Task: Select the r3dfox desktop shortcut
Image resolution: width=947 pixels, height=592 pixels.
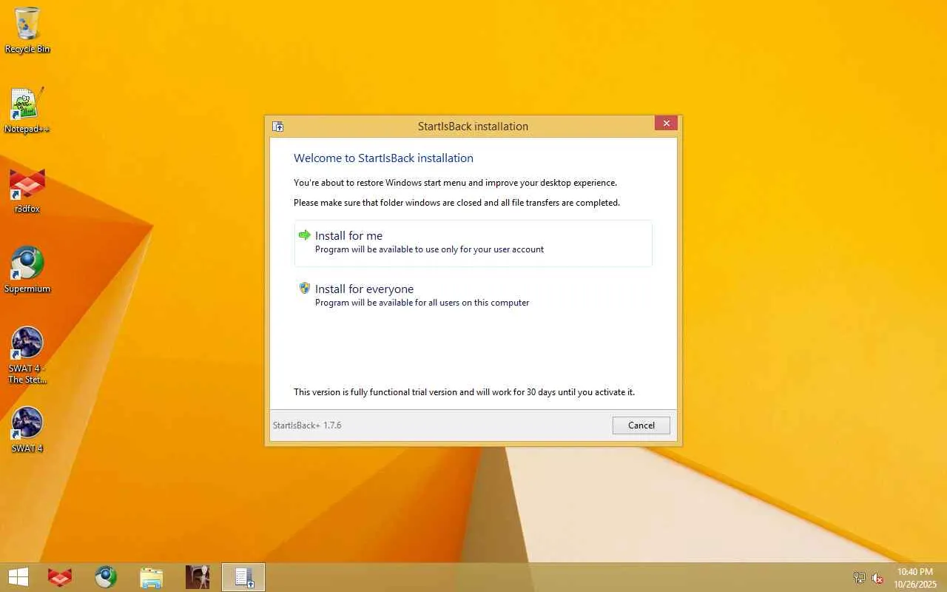Action: pyautogui.click(x=27, y=191)
